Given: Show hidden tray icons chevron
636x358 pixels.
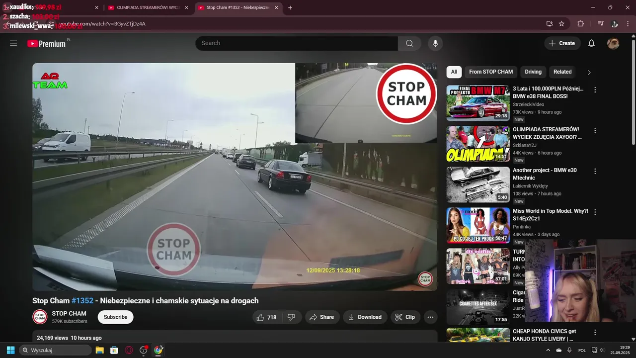Looking at the screenshot, I should click(548, 350).
